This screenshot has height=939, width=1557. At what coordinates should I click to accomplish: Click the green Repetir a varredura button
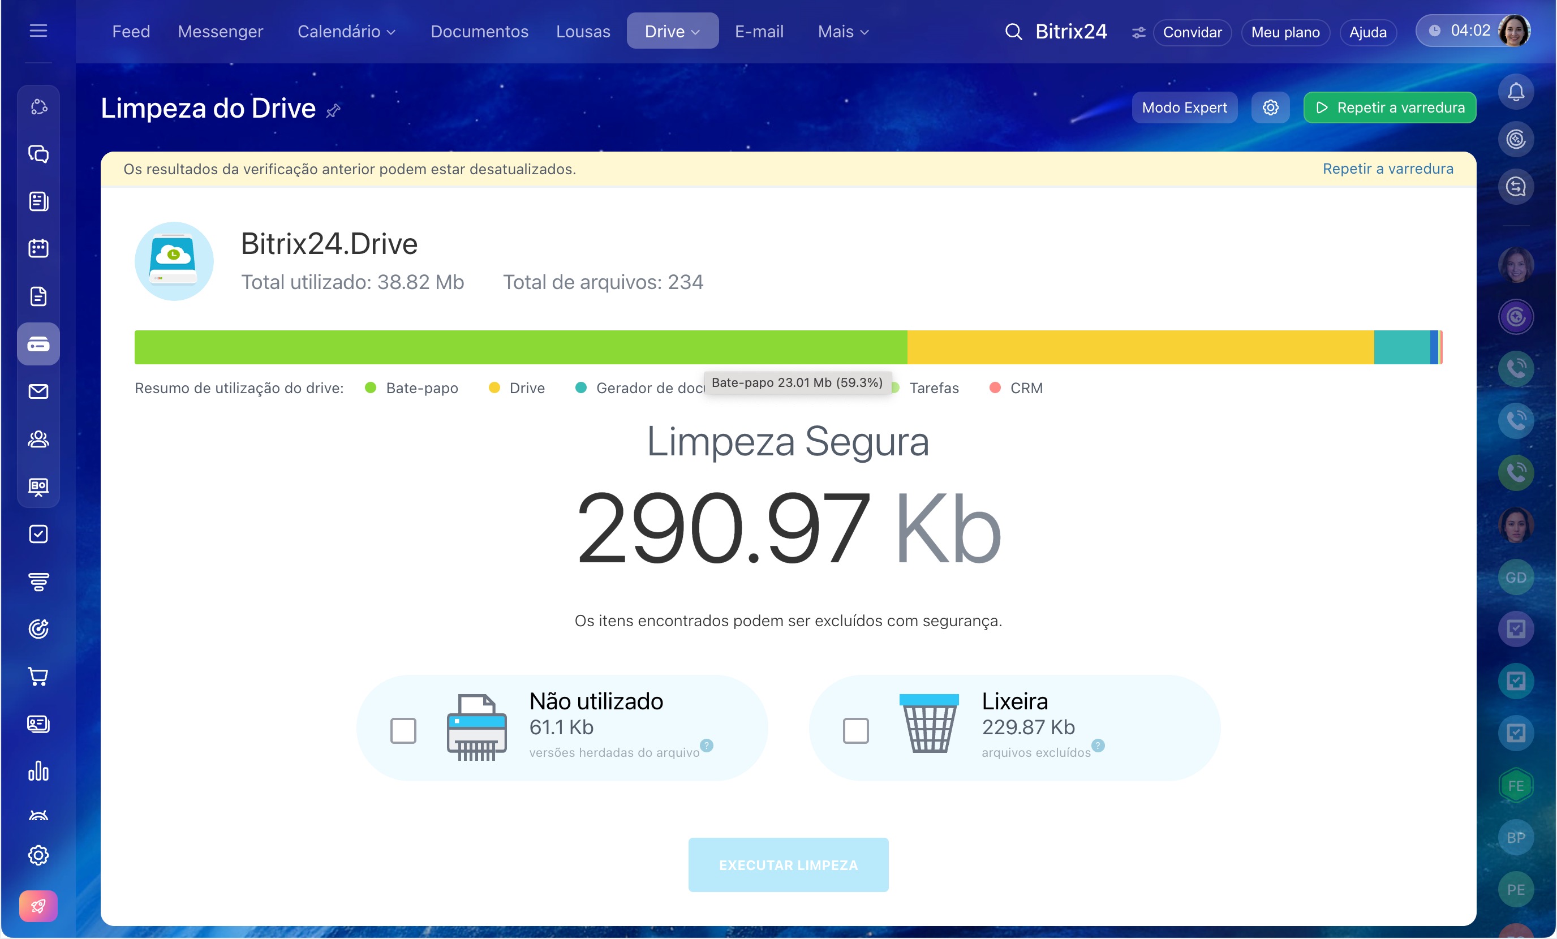1389,107
